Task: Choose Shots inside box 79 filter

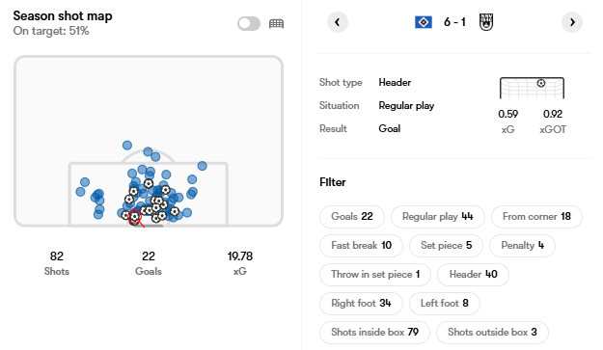Action: click(374, 333)
